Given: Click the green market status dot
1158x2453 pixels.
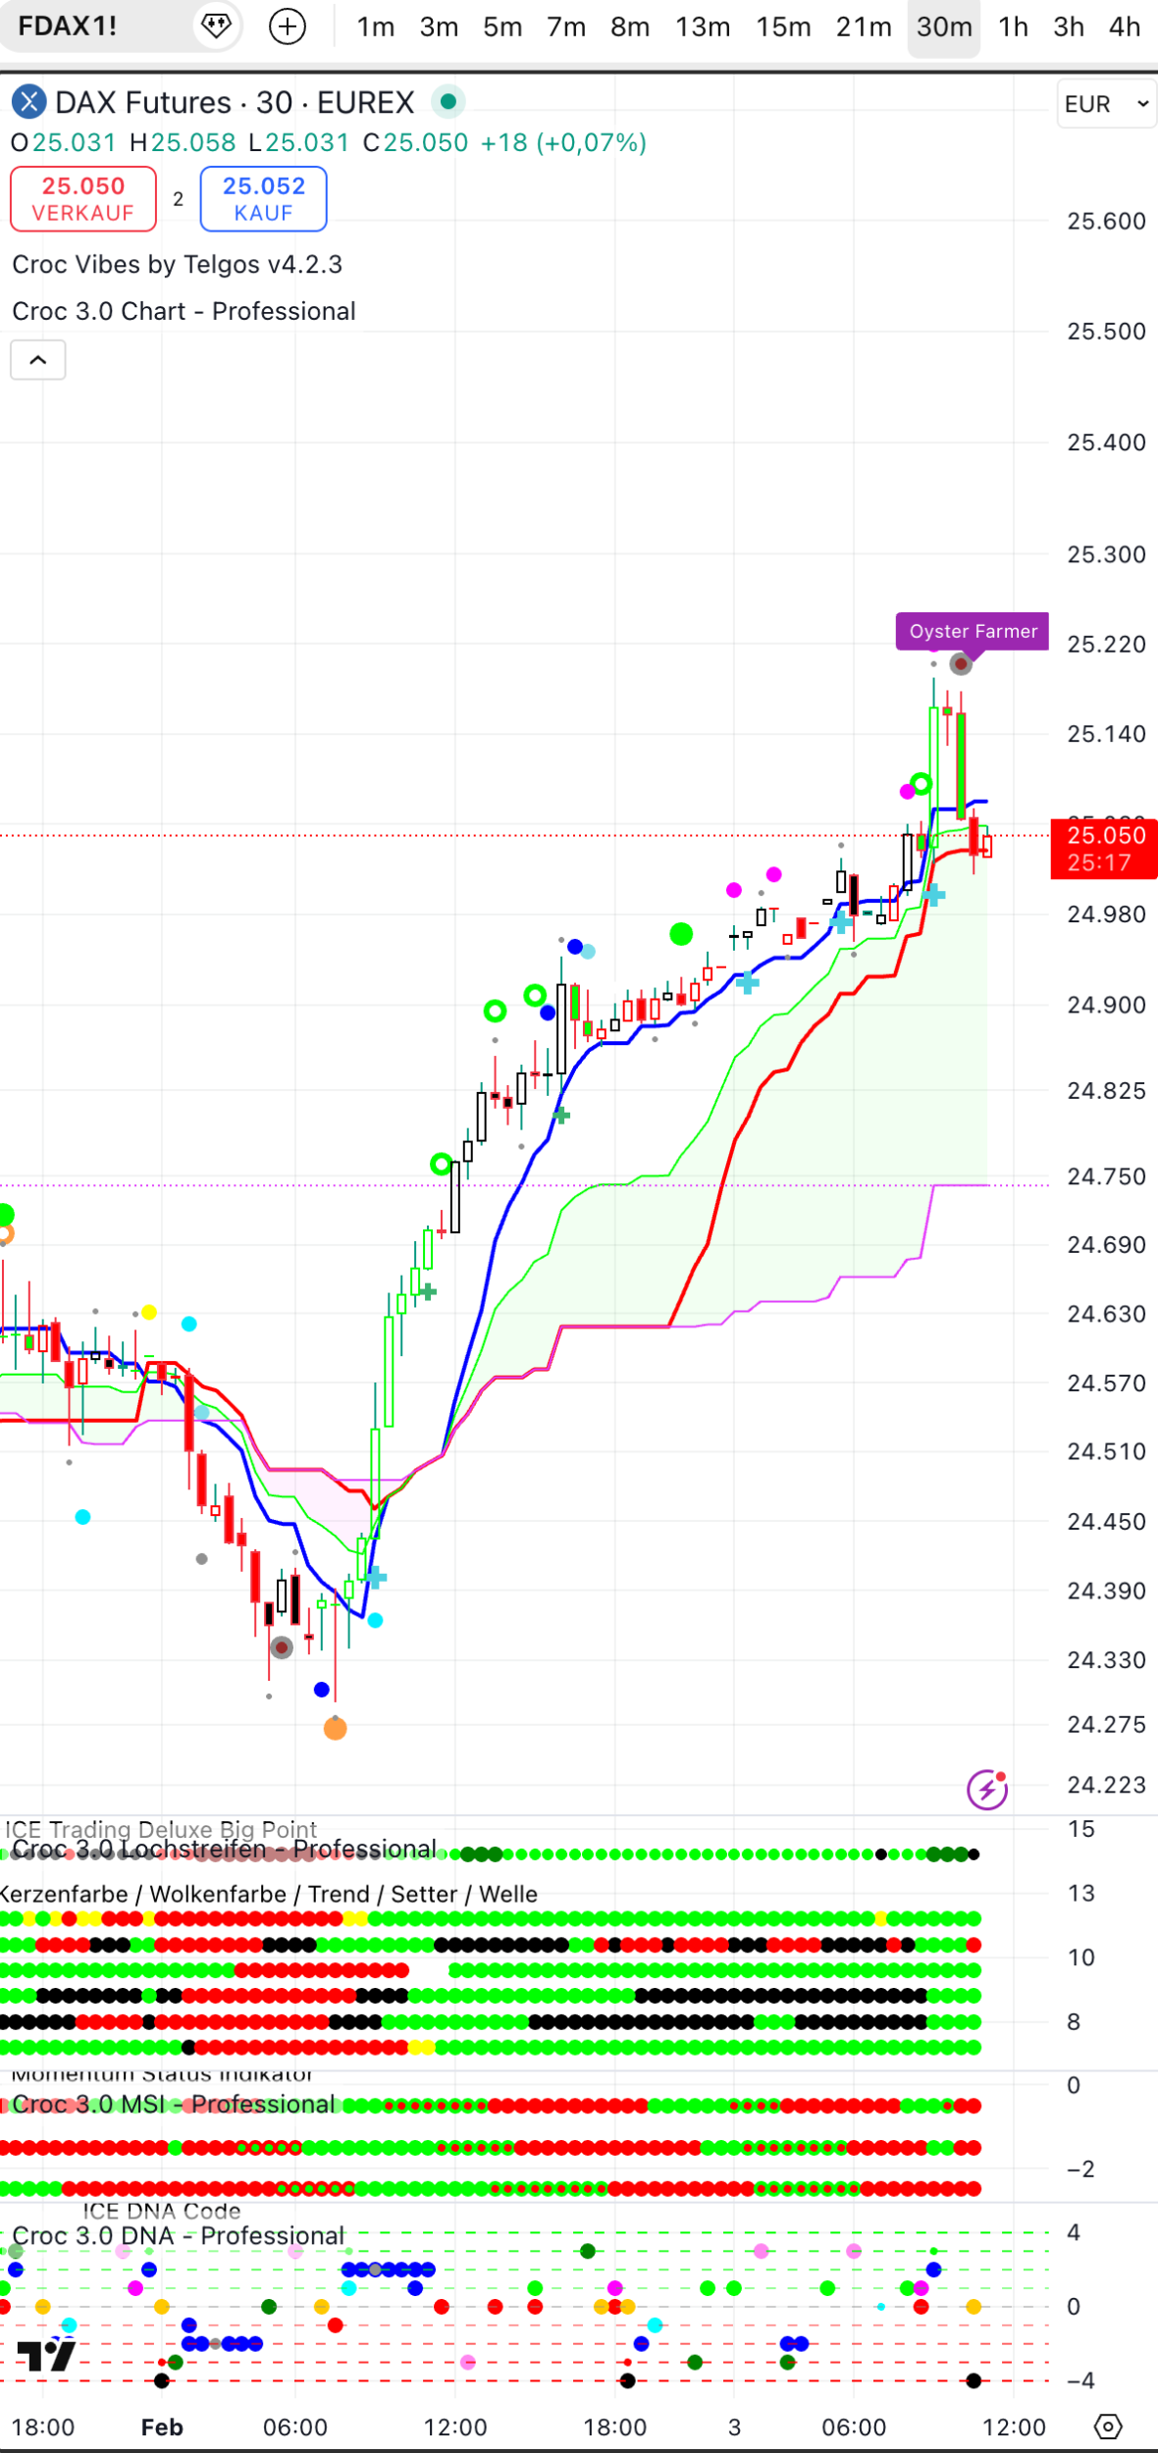Looking at the screenshot, I should 448,101.
